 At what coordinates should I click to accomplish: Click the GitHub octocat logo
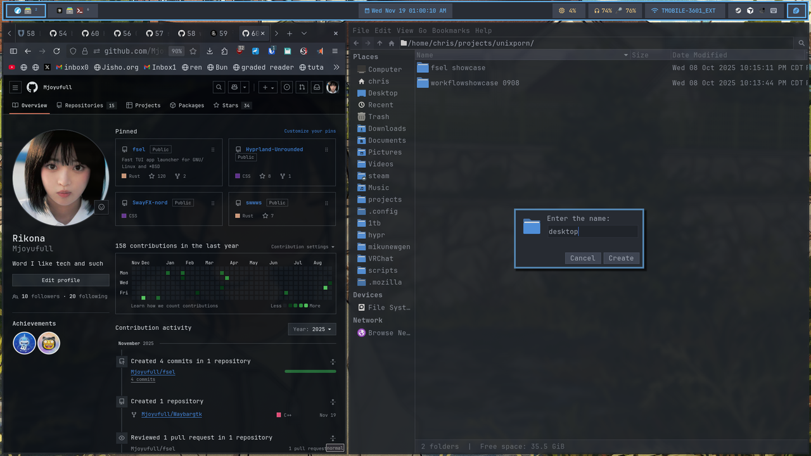pyautogui.click(x=32, y=87)
